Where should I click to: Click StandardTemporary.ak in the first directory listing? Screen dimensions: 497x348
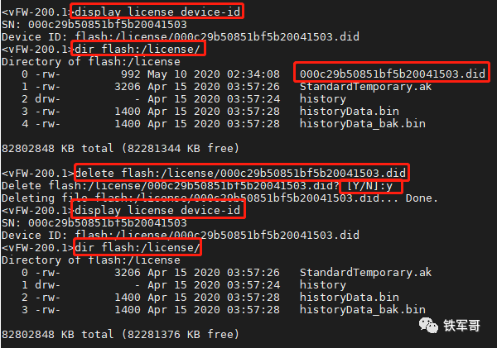(365, 87)
